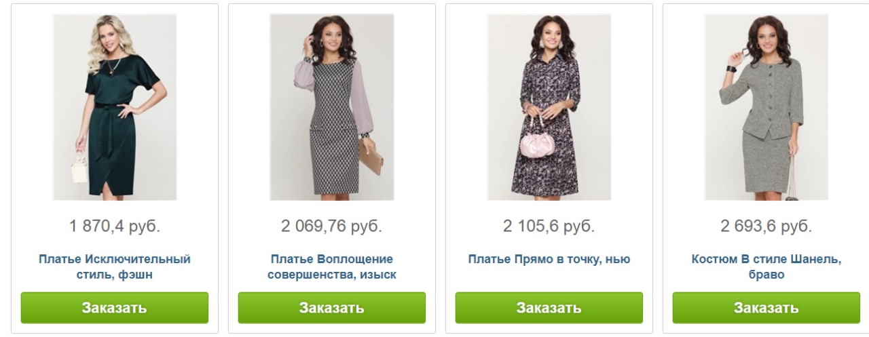Image resolution: width=869 pixels, height=337 pixels.
Task: Open the checkered dress with lilac sleeves photo
Action: coord(332,107)
